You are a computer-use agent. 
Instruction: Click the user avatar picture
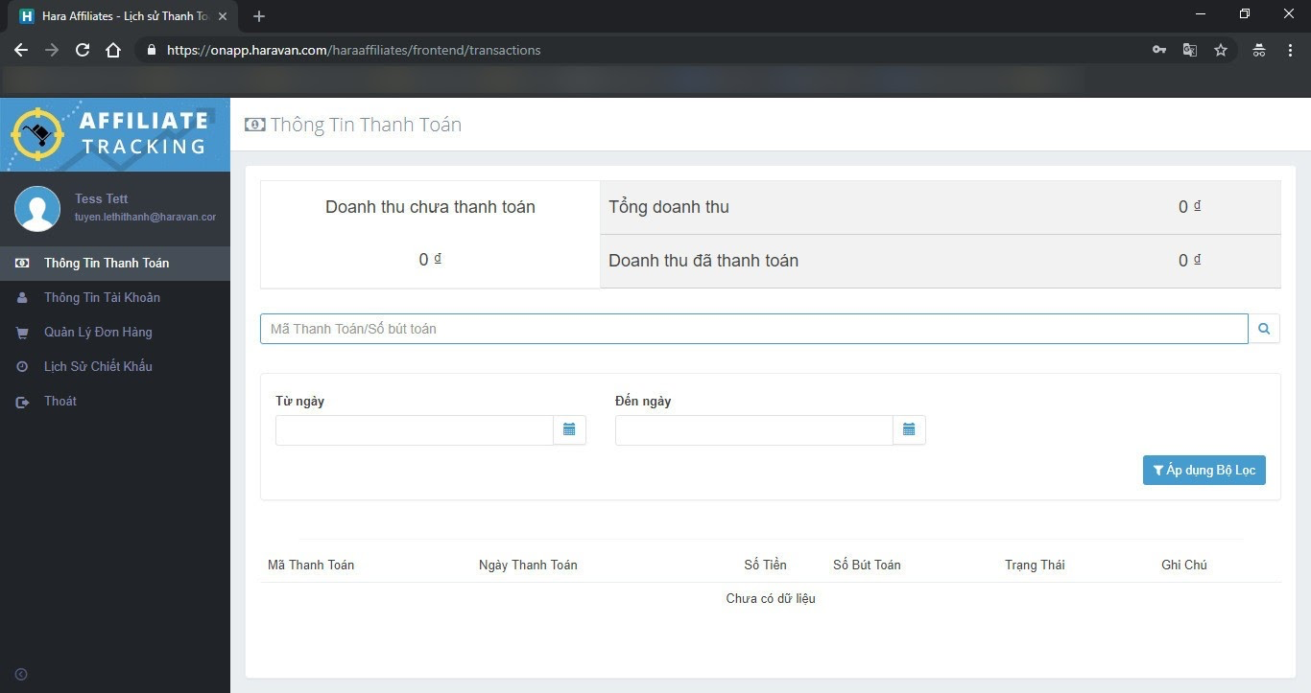(37, 209)
